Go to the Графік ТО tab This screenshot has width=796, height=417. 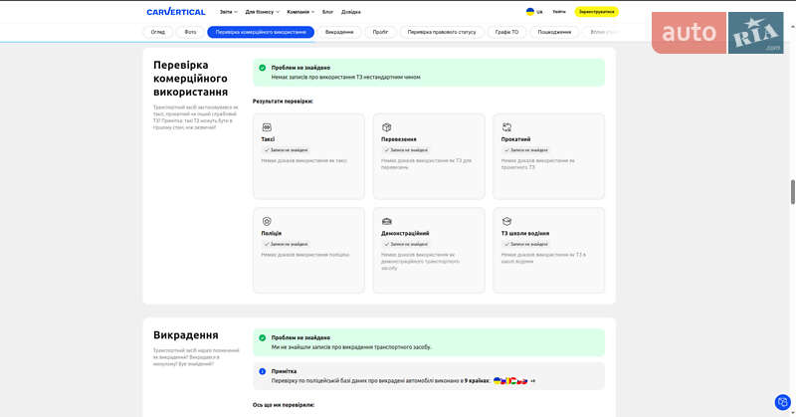(506, 32)
